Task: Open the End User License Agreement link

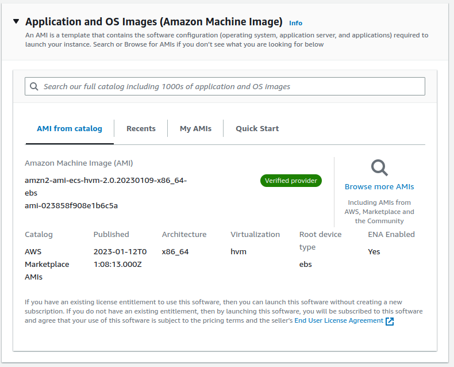Action: [338, 321]
